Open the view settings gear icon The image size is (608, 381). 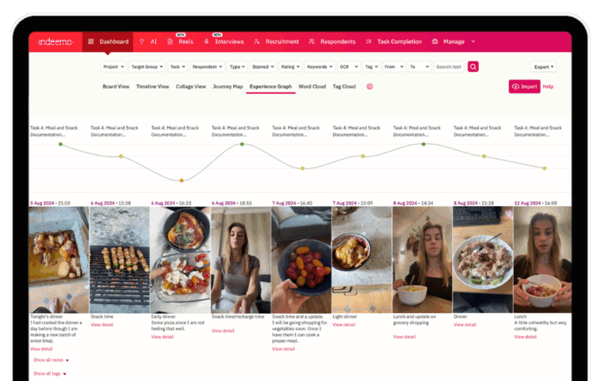pyautogui.click(x=370, y=86)
